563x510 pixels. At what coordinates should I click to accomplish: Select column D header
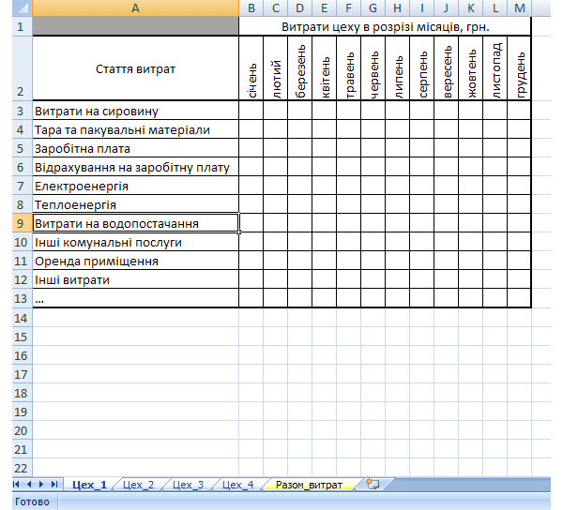click(x=300, y=7)
